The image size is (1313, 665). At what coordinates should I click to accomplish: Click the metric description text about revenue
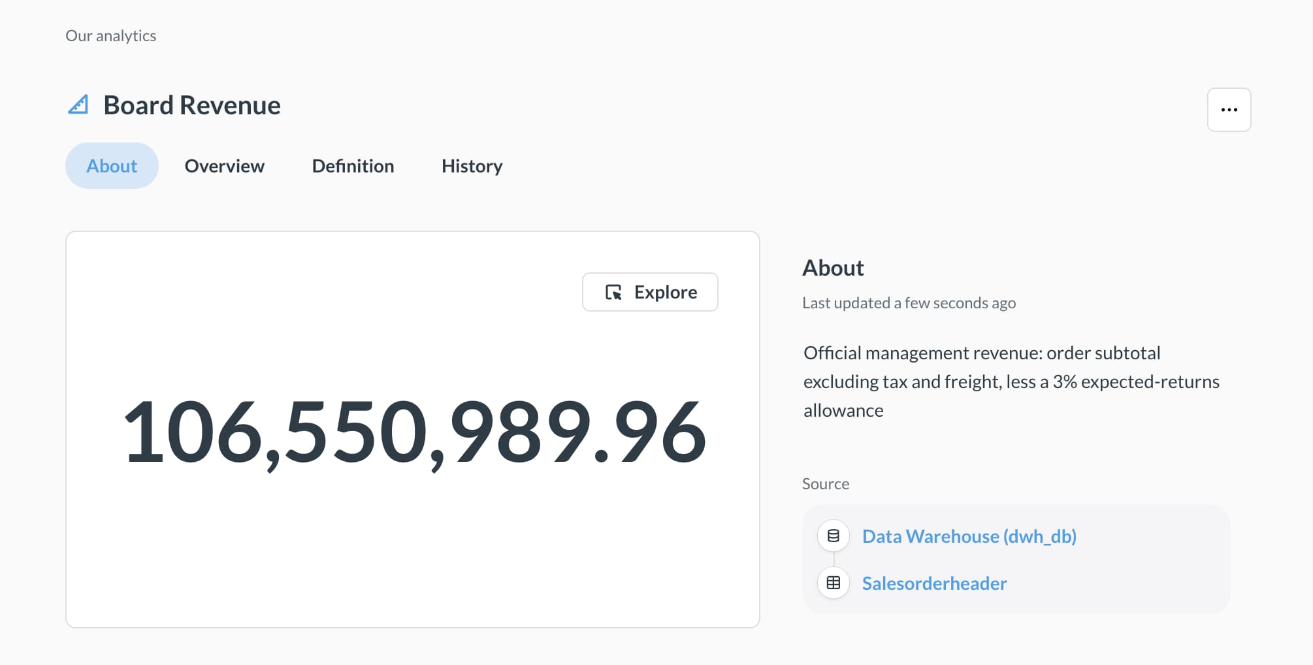click(1011, 381)
